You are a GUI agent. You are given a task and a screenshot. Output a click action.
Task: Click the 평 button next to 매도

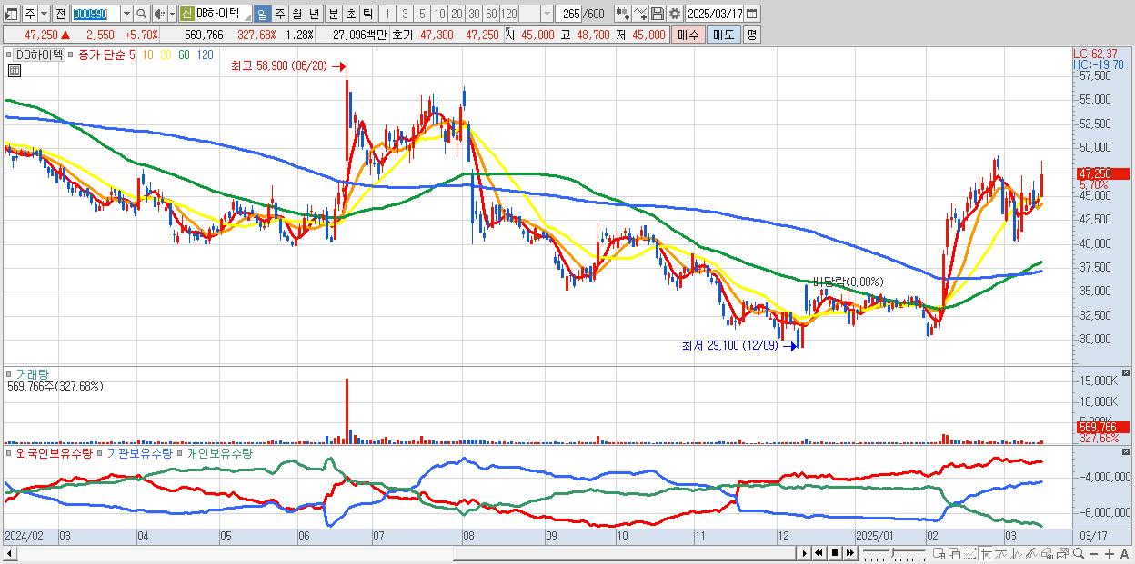click(x=751, y=35)
